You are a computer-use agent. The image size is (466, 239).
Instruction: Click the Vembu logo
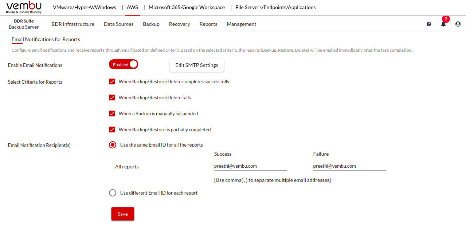(24, 7)
